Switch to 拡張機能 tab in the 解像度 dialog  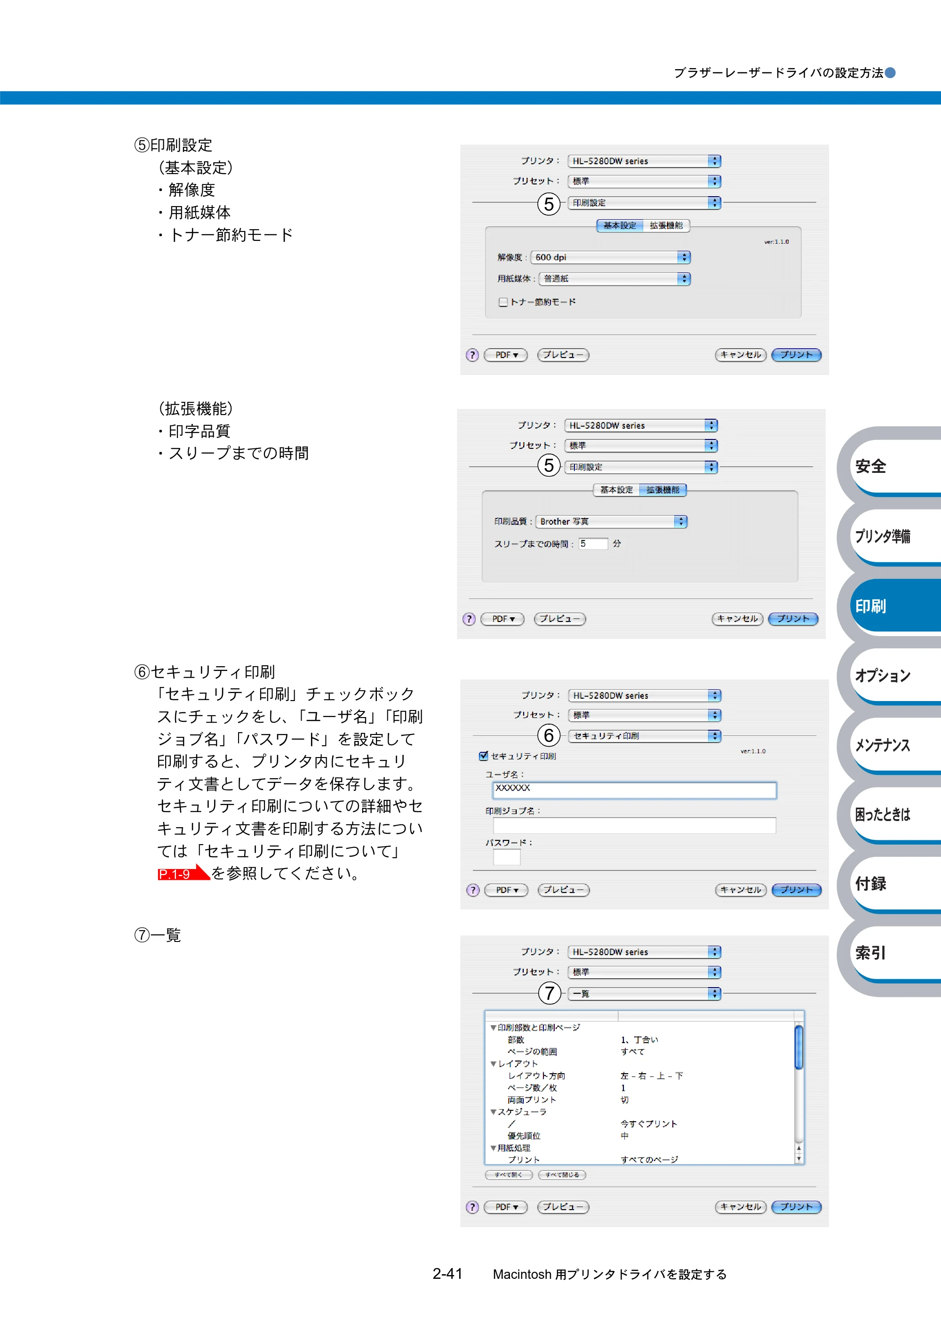[x=666, y=226]
